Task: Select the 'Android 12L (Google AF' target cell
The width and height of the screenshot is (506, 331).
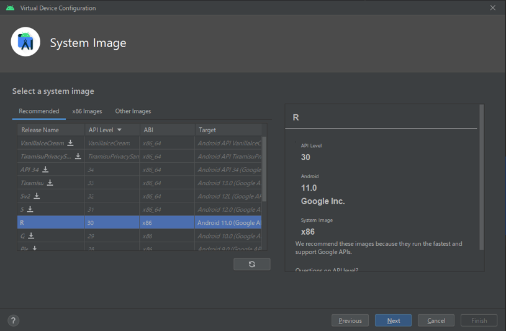Action: [228, 196]
